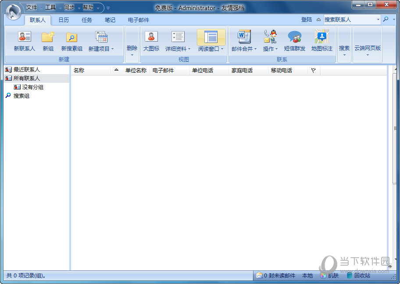Open dropdown arrow next to search magnifier
The width and height of the screenshot is (400, 284).
(394, 19)
